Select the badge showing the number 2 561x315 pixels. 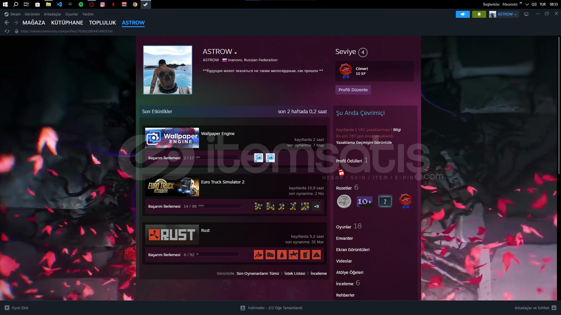[385, 201]
